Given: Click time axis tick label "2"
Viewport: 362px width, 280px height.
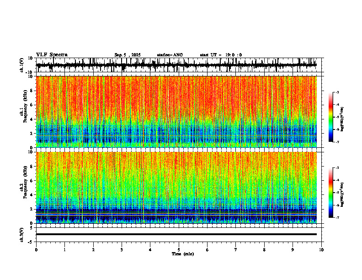Looking at the screenshot, I should [93, 250].
